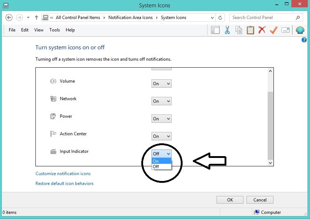Open the View menu
Viewport: 310px width, 219px height.
(x=39, y=30)
